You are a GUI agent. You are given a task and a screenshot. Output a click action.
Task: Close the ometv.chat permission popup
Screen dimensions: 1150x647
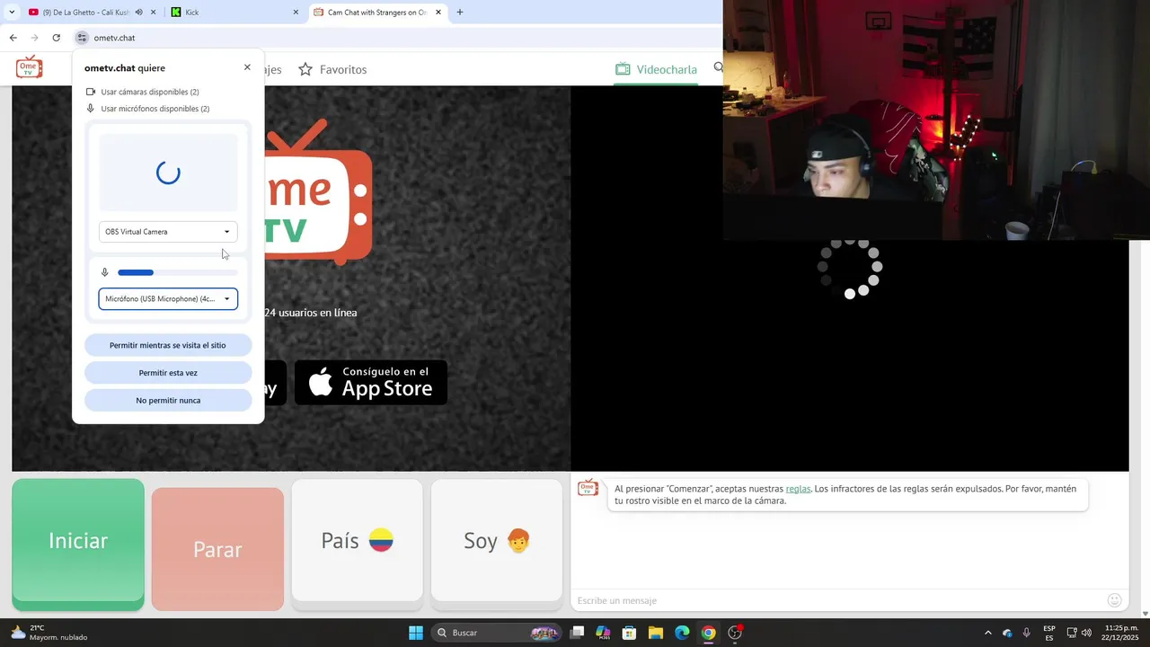tap(247, 67)
